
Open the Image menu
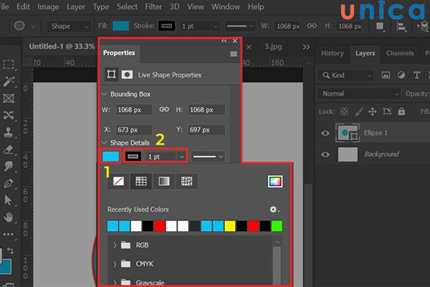coord(48,6)
